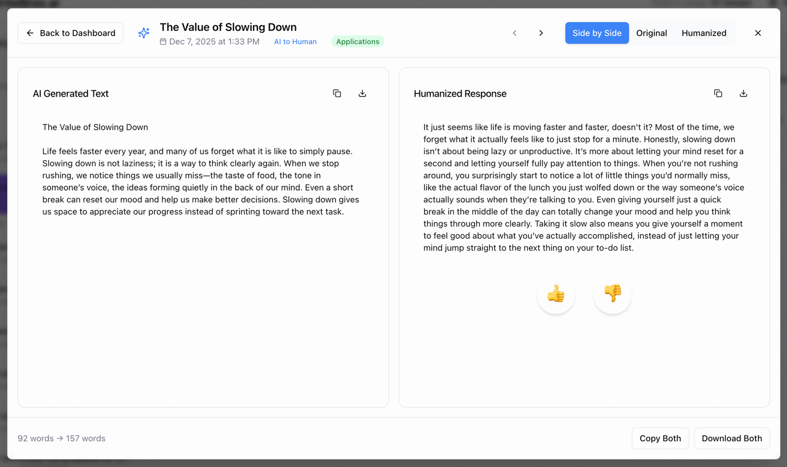This screenshot has width=787, height=467.
Task: Click the Download Both button
Action: (732, 439)
